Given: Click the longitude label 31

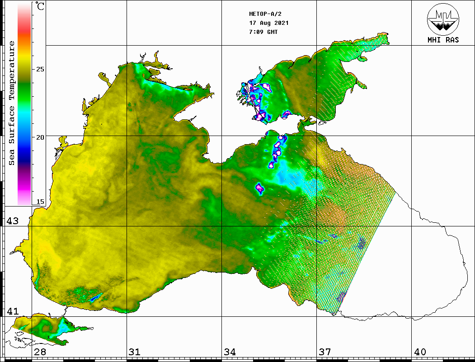Looking at the screenshot, I should [x=135, y=352].
